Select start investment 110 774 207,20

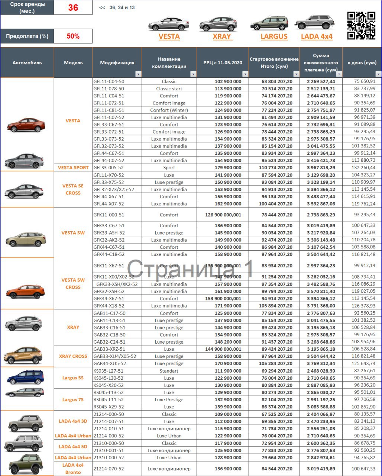pos(274,168)
